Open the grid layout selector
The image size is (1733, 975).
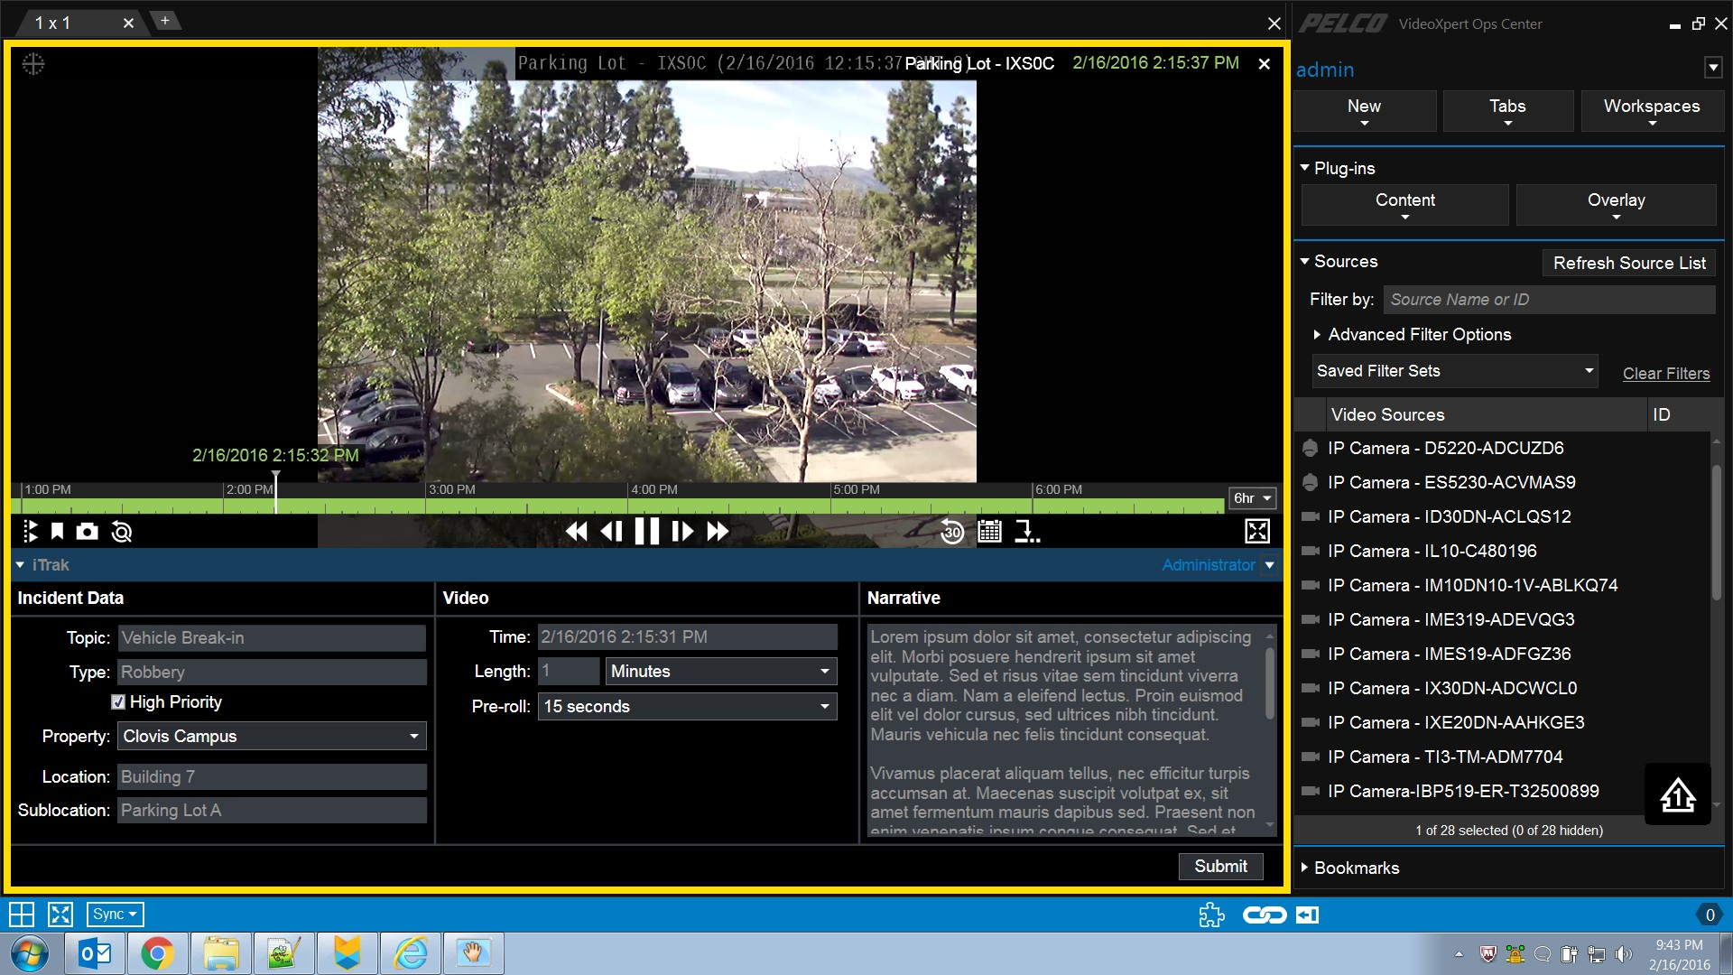(x=21, y=914)
